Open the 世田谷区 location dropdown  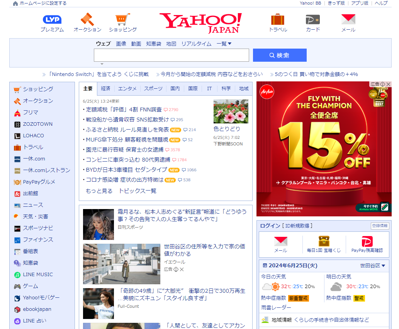point(373,266)
